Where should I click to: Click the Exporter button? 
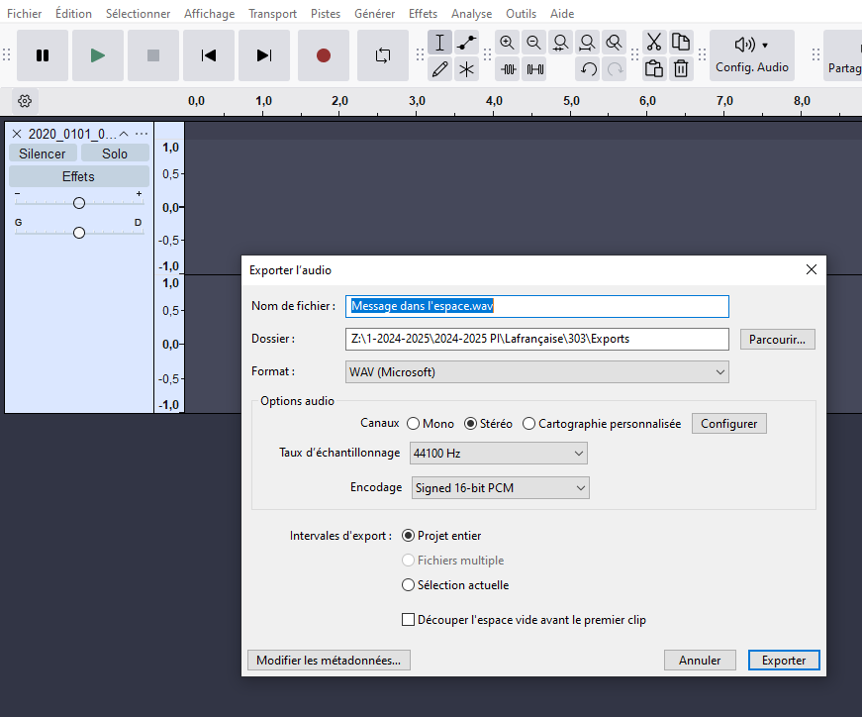coord(784,661)
